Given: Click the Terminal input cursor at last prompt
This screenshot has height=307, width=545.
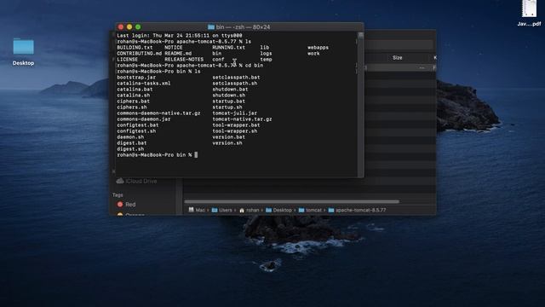Looking at the screenshot, I should click(x=196, y=155).
